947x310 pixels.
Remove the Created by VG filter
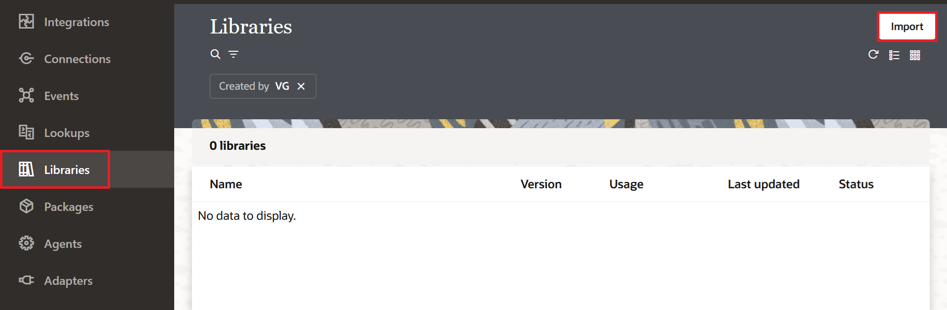pos(301,86)
